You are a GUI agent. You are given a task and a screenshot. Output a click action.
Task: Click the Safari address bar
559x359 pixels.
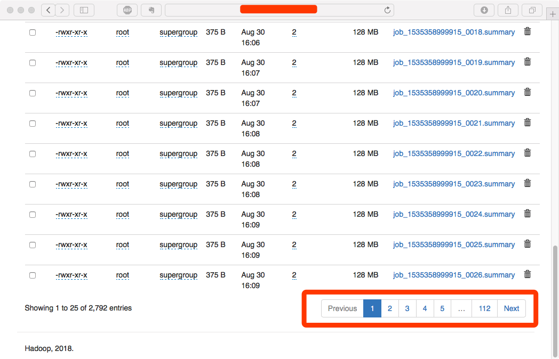pyautogui.click(x=279, y=10)
